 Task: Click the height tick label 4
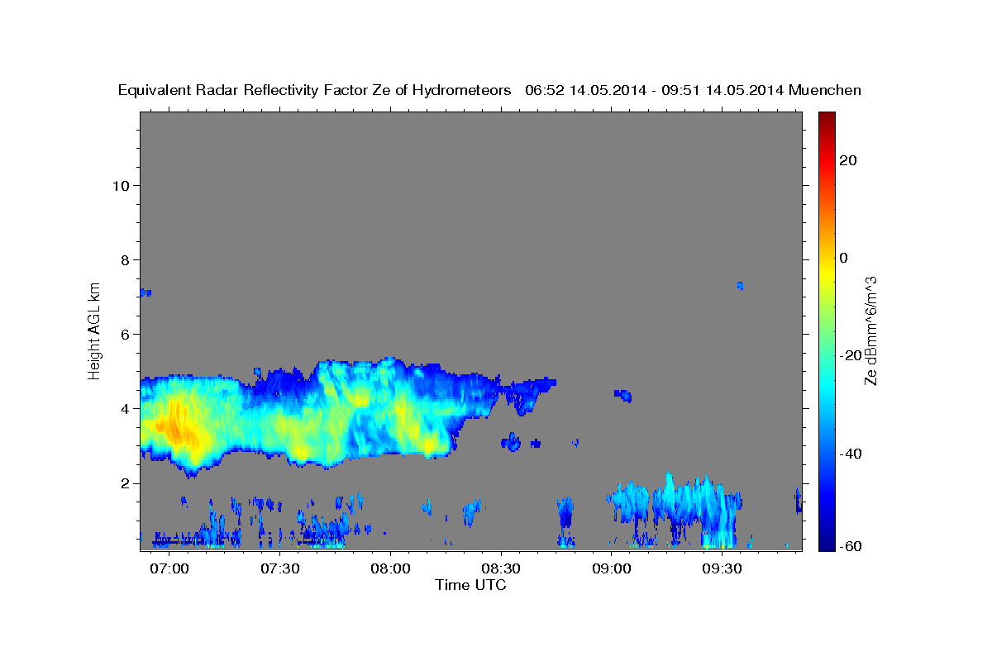(125, 408)
